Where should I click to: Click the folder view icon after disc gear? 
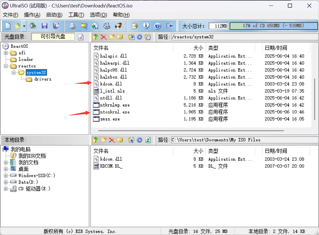pyautogui.click(x=148, y=37)
